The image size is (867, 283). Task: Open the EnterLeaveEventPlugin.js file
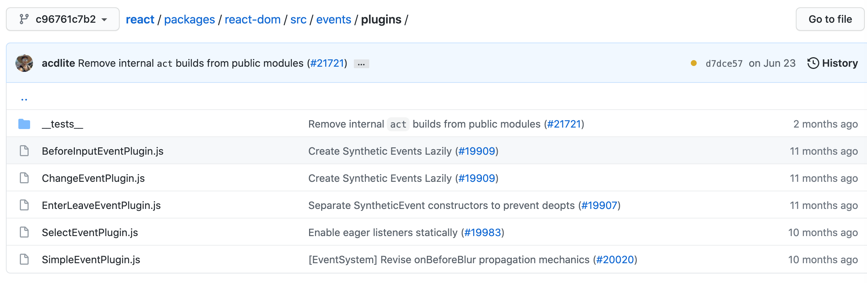point(101,205)
